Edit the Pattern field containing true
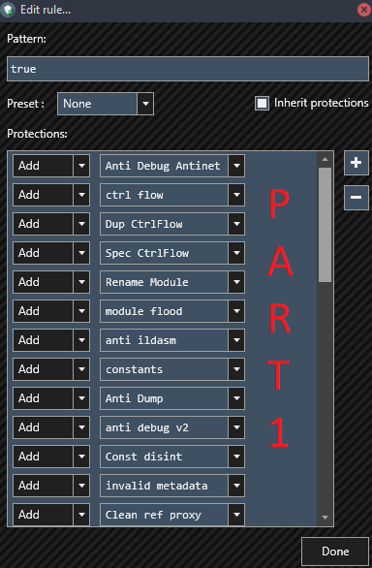Viewport: 372px width, 568px height. coord(188,69)
